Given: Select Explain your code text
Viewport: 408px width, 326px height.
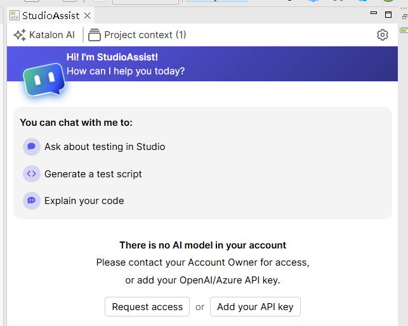Looking at the screenshot, I should click(84, 201).
